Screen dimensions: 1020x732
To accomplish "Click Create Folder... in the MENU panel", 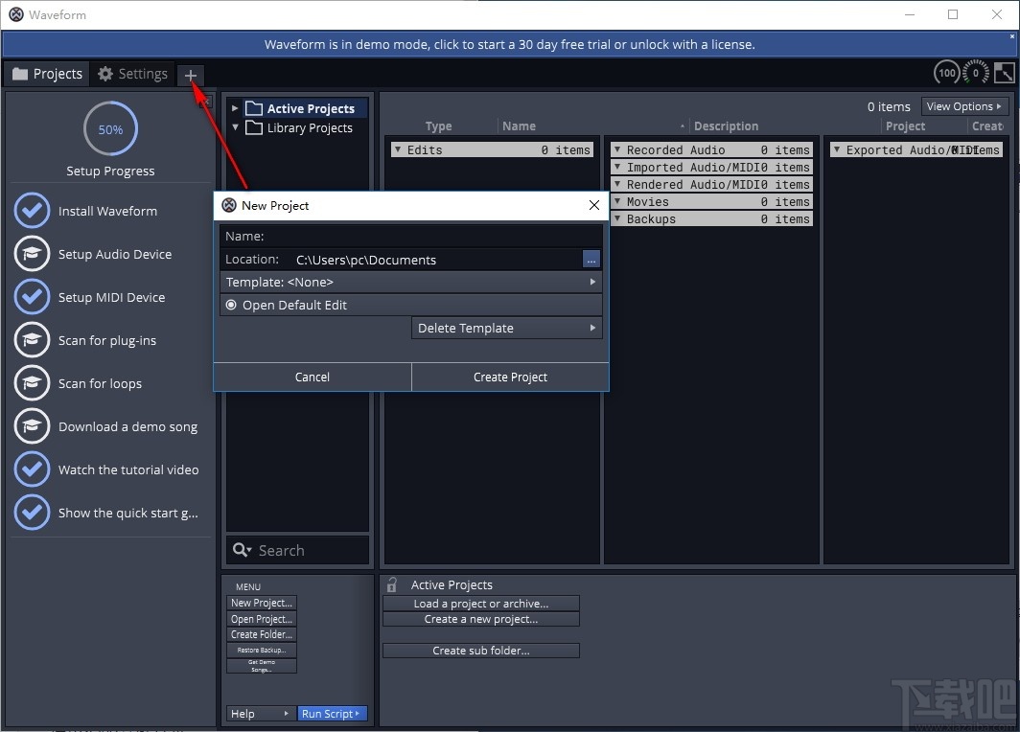I will (262, 634).
